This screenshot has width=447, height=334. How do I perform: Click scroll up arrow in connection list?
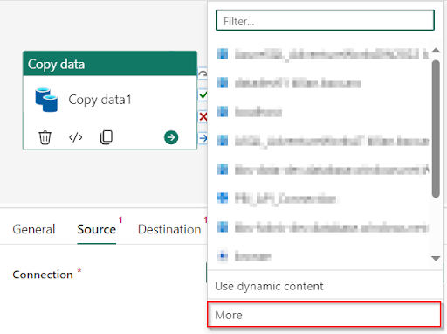[x=436, y=51]
